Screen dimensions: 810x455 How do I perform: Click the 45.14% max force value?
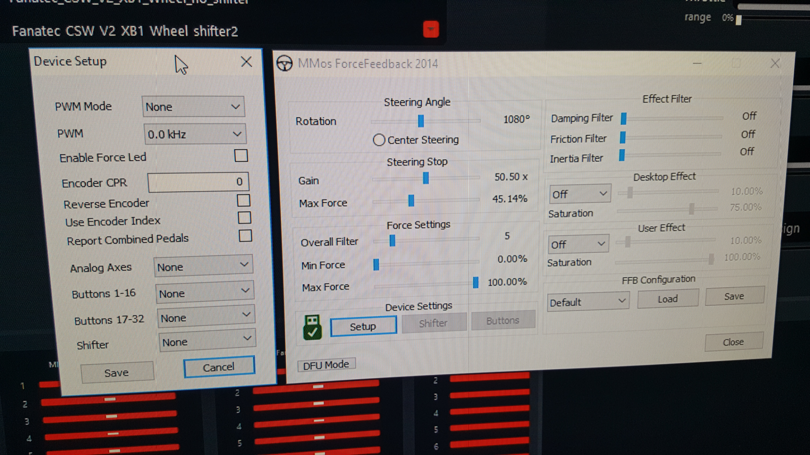tap(510, 199)
